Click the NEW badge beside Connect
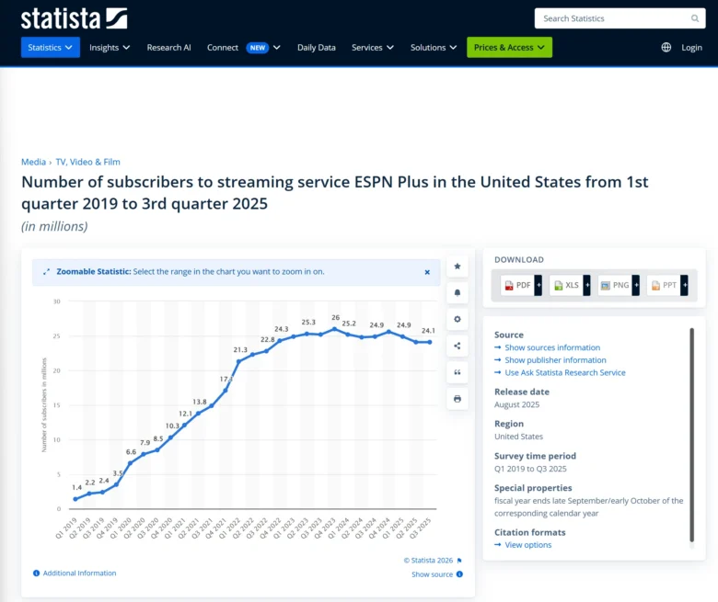The width and height of the screenshot is (718, 602). click(258, 48)
